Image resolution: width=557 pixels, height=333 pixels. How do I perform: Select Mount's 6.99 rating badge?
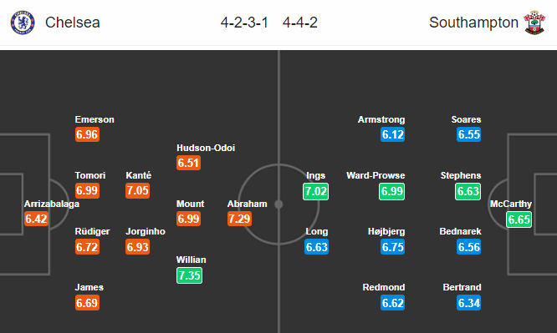(x=189, y=219)
